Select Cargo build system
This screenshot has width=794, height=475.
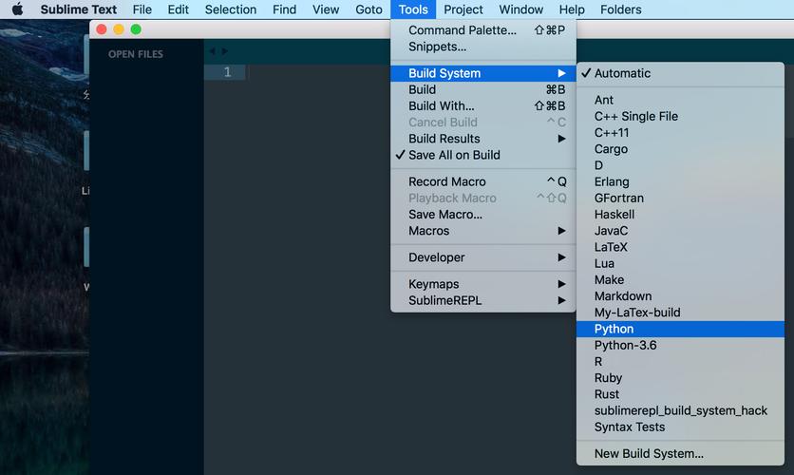coord(680,149)
